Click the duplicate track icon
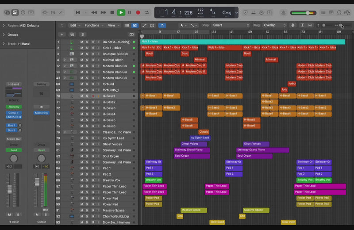This screenshot has height=230, width=354. [72, 34]
